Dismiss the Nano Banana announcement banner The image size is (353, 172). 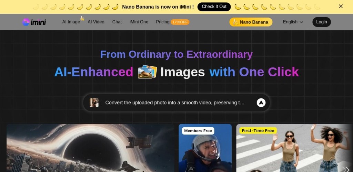[341, 7]
